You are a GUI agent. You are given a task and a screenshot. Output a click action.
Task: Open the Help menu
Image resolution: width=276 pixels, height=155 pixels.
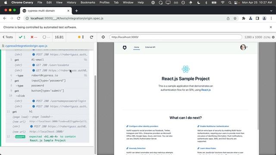(141, 3)
